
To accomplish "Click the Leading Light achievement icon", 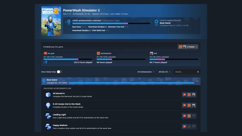I will (x=48, y=116).
